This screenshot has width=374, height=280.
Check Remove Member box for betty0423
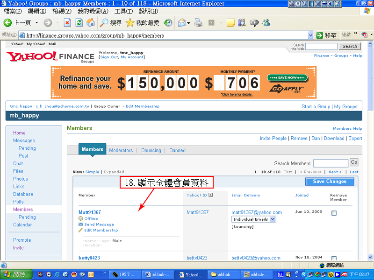[334, 259]
